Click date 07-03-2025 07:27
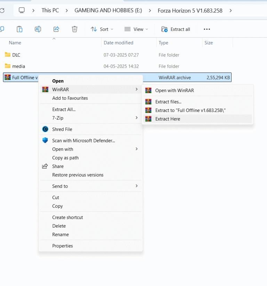The height and width of the screenshot is (286, 267). (x=121, y=55)
